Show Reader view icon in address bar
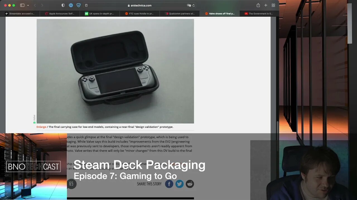357x200 pixels. pyautogui.click(x=86, y=5)
